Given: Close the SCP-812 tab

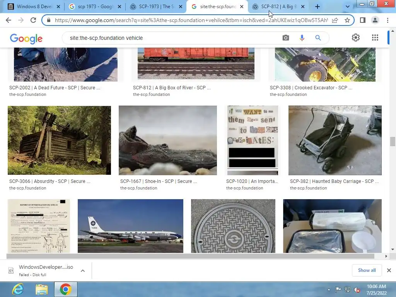Looking at the screenshot, I should click(303, 7).
